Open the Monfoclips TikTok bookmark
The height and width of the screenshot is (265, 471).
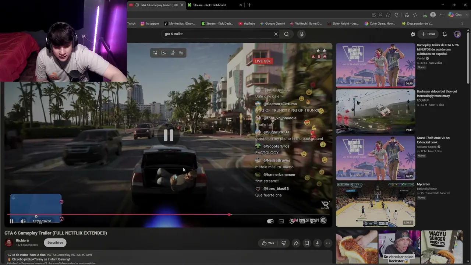click(x=180, y=24)
